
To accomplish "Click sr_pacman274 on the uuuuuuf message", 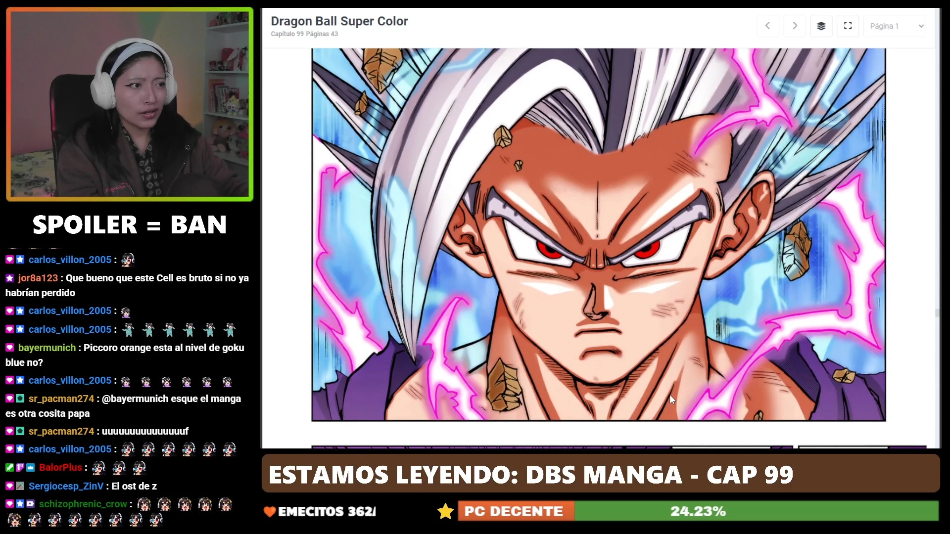I will 61,431.
